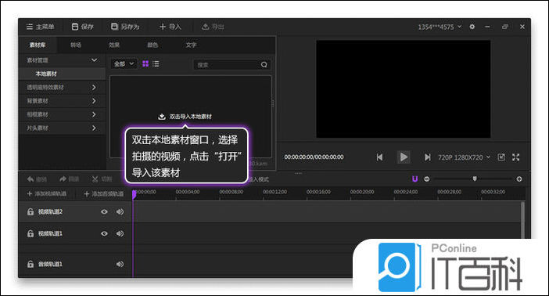Click the purple playhead marker
The height and width of the screenshot is (296, 549).
coord(134,194)
